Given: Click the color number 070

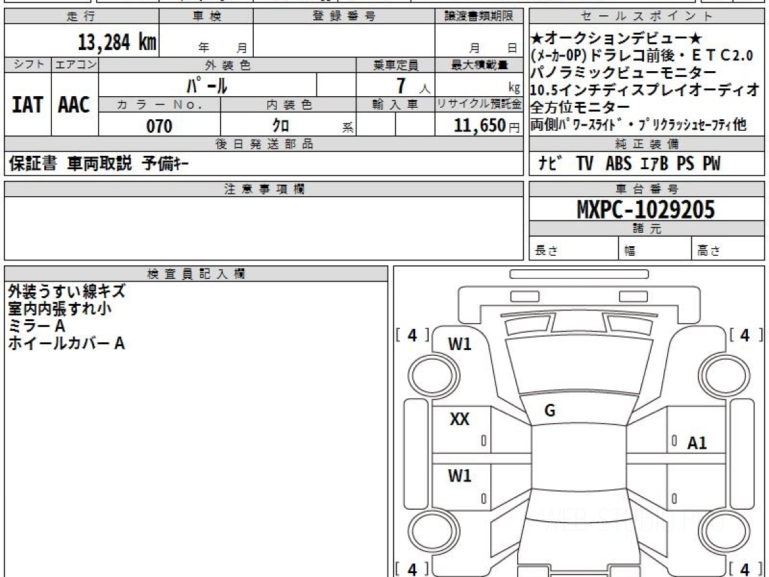Looking at the screenshot, I should [x=160, y=126].
